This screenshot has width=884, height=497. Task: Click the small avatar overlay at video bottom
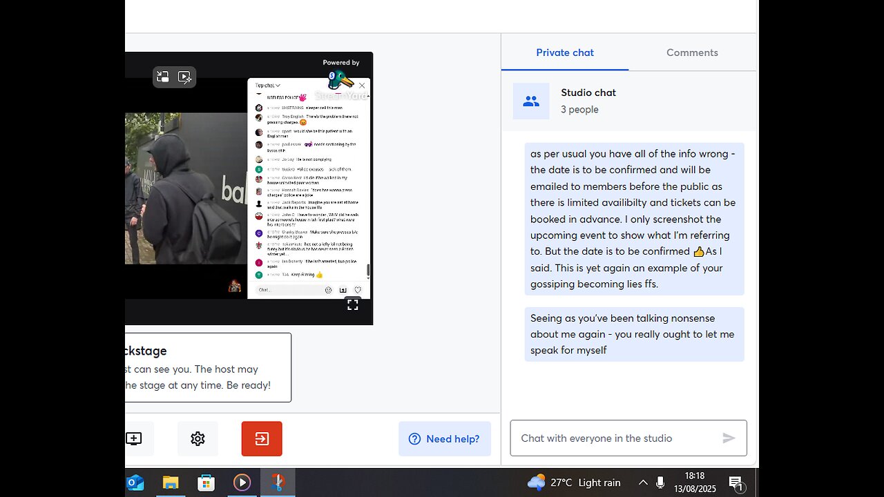pos(235,285)
